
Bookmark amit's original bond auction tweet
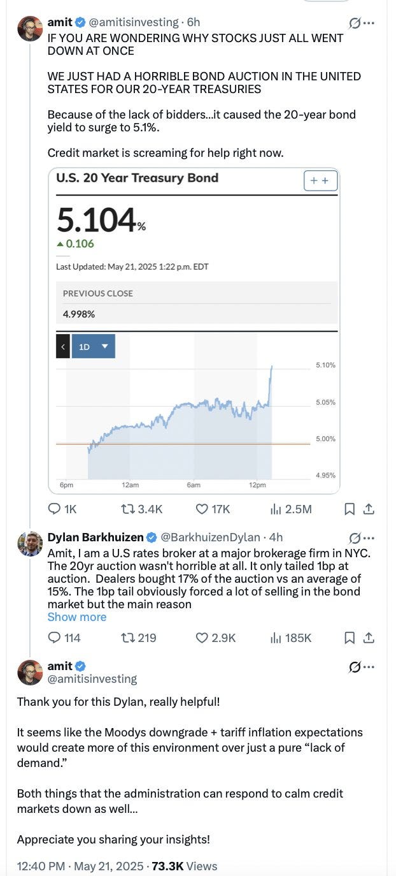pyautogui.click(x=350, y=509)
